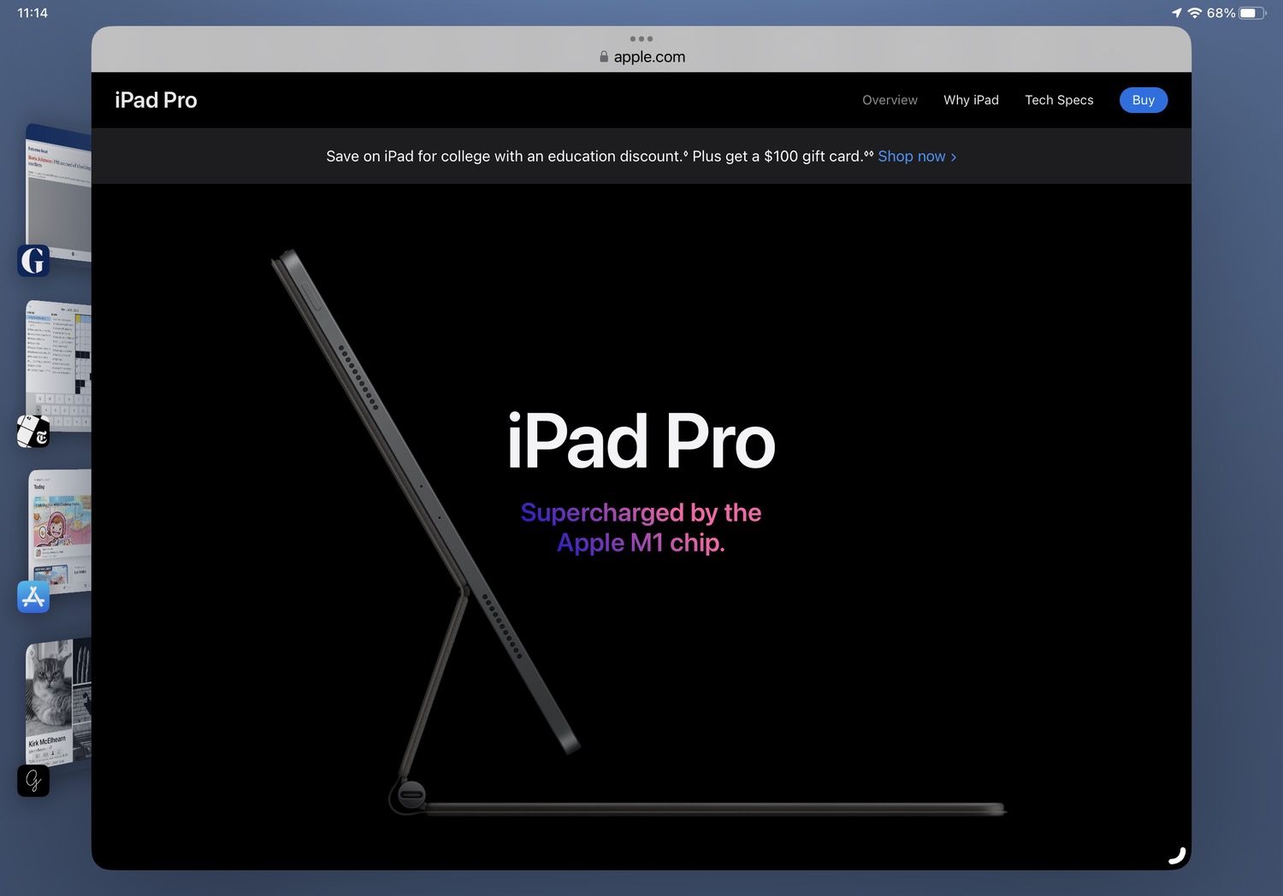Tap the location services arrow icon

(x=1177, y=13)
